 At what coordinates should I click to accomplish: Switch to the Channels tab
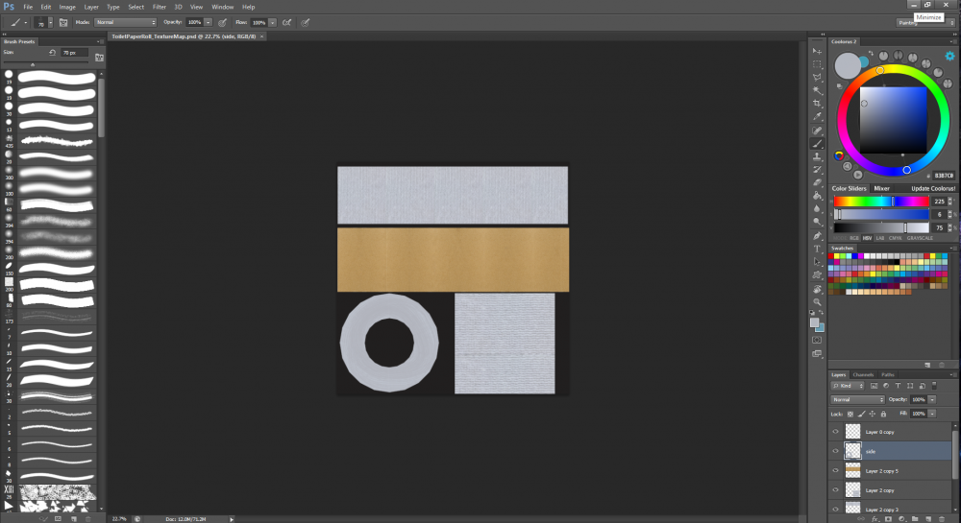[x=863, y=374]
